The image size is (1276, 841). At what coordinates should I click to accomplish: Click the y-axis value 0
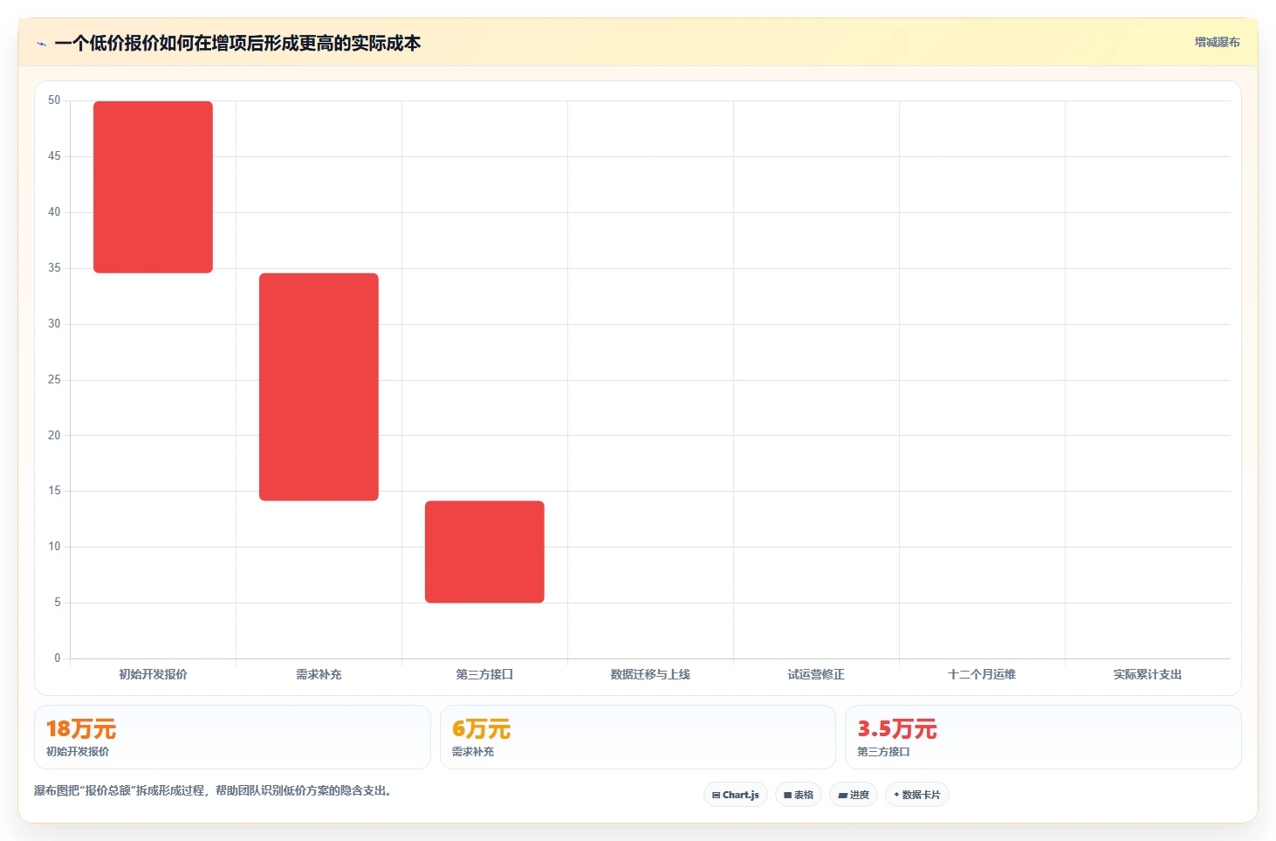click(58, 658)
